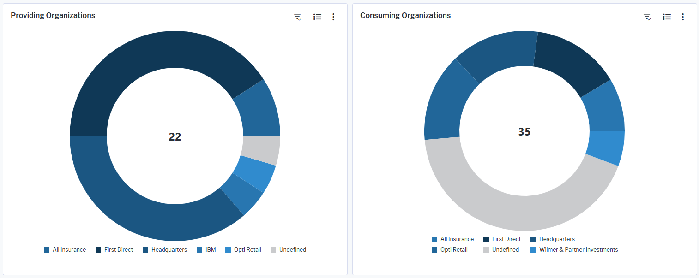Toggle legend list icon in Providing Organizations
The height and width of the screenshot is (278, 699).
pyautogui.click(x=317, y=17)
